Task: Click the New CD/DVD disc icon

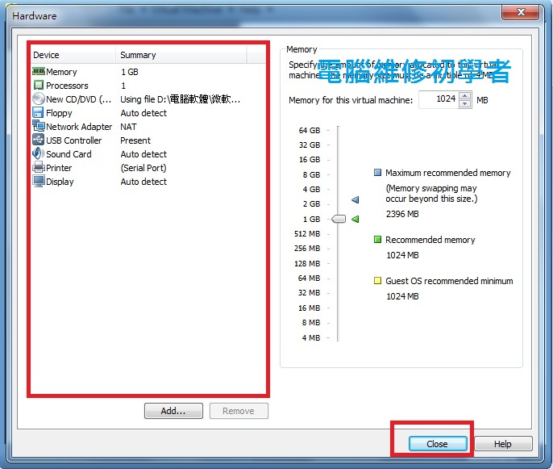Action: [x=39, y=98]
